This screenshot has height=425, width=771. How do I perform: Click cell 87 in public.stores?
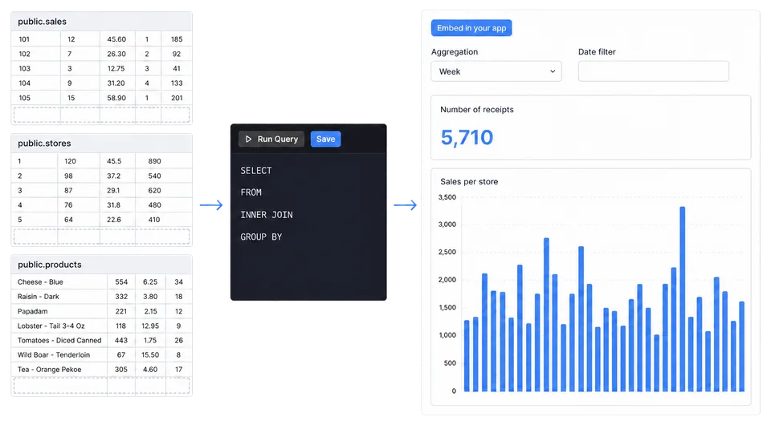point(68,190)
